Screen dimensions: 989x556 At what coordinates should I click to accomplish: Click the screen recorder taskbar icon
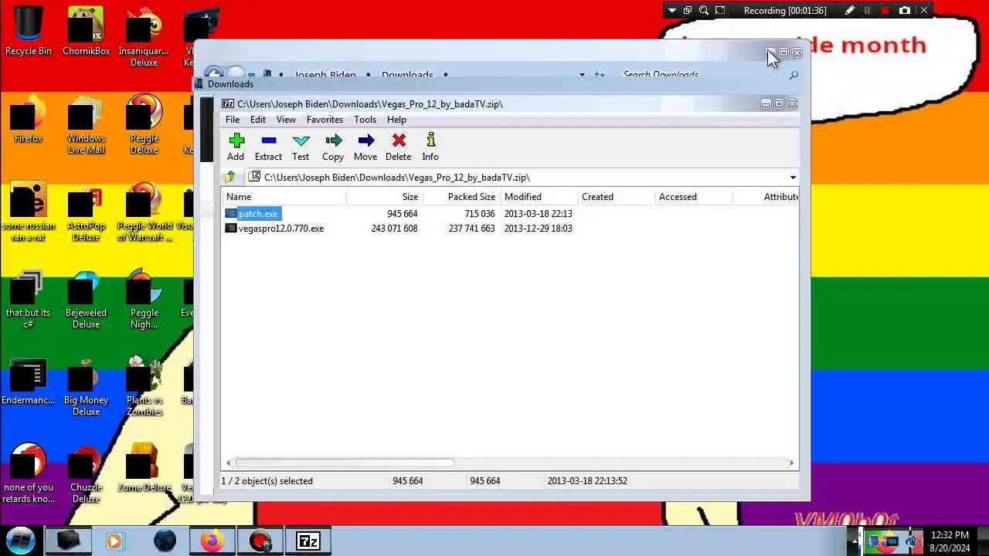260,541
